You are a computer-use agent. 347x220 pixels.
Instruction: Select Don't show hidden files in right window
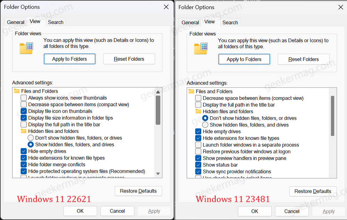205,118
